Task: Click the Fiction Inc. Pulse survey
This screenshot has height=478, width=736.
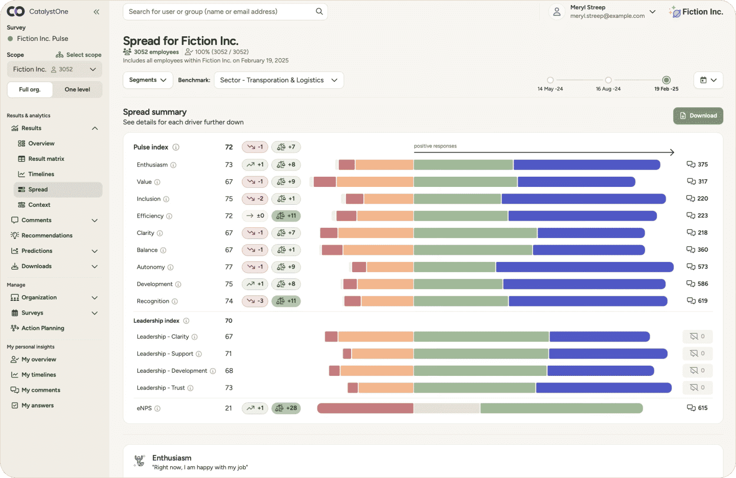Action: (x=42, y=39)
